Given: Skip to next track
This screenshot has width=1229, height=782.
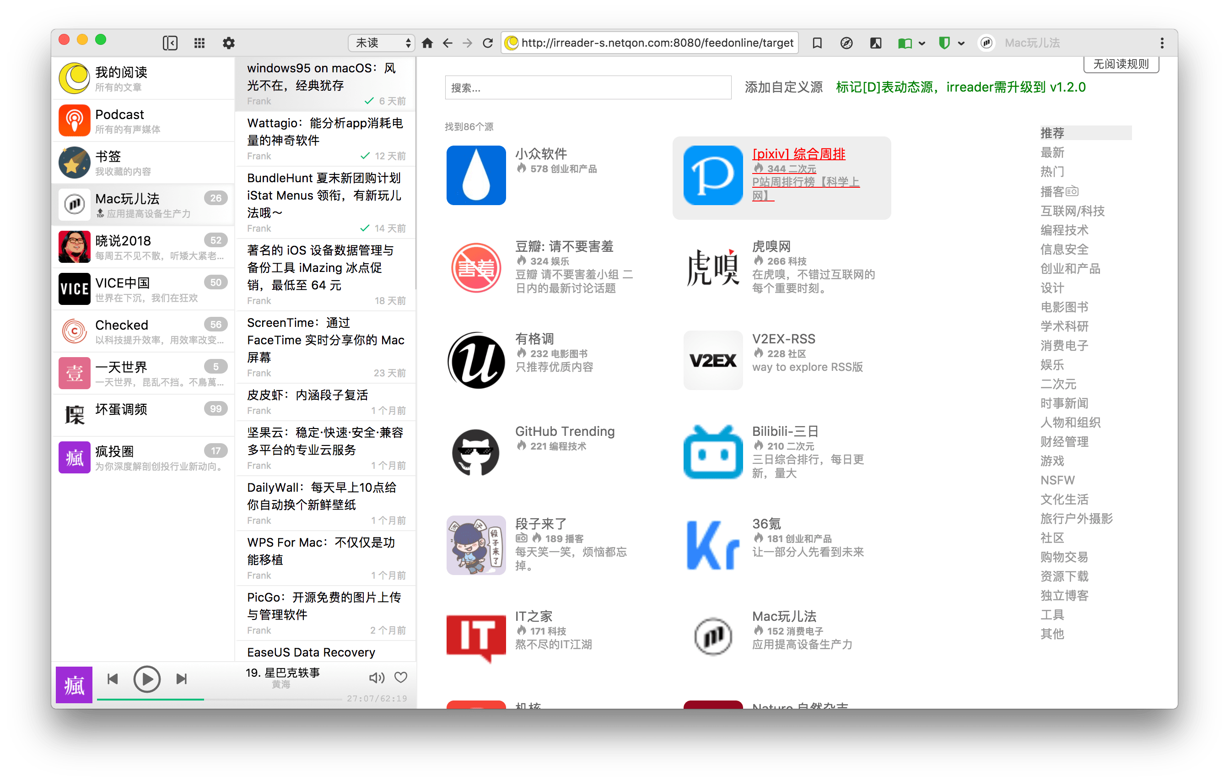Looking at the screenshot, I should pyautogui.click(x=182, y=679).
